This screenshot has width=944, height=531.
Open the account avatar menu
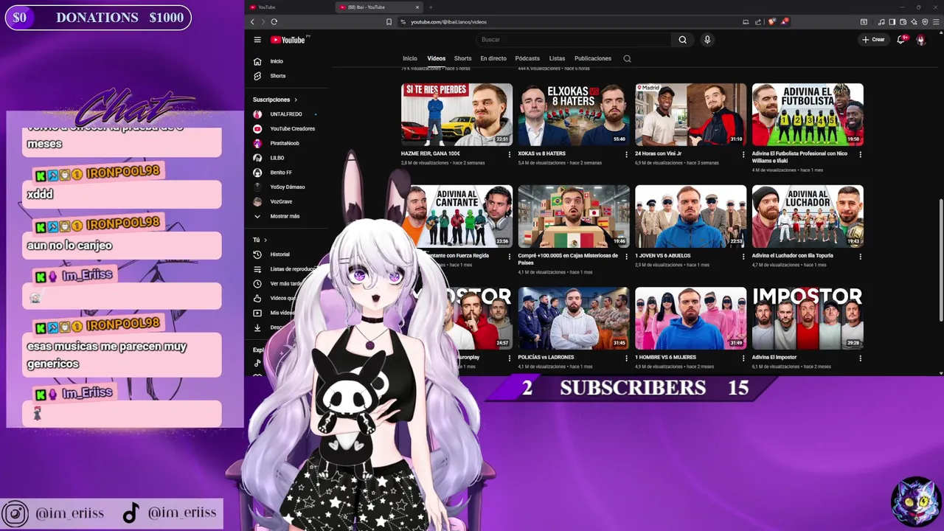click(920, 40)
